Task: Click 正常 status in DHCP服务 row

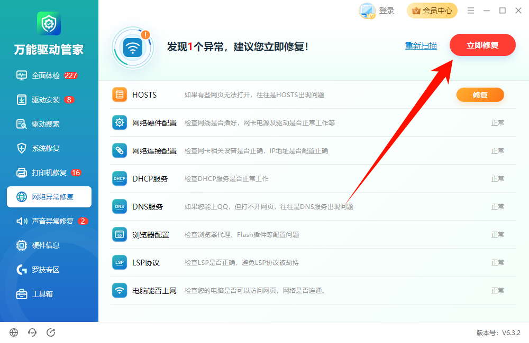Action: point(498,179)
